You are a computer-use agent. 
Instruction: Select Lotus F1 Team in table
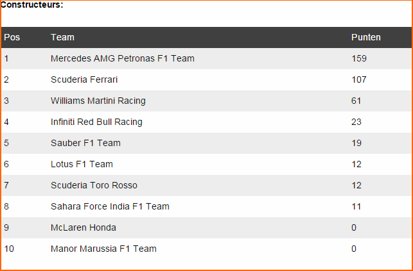[82, 164]
